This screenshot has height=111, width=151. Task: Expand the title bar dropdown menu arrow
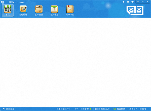point(138,2)
